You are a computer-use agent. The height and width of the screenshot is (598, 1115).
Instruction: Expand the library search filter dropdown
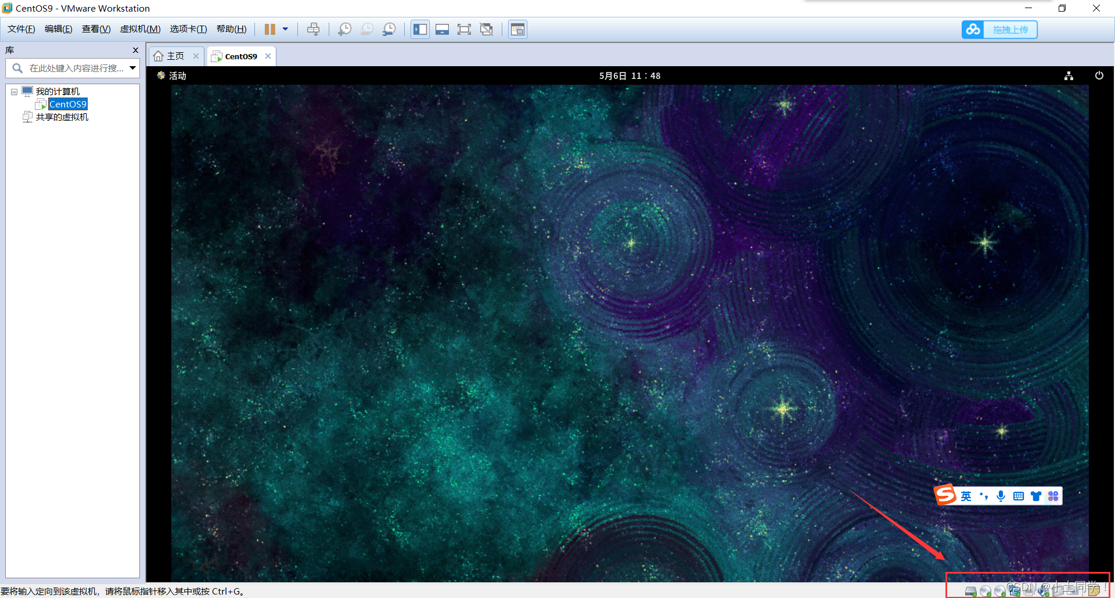(x=133, y=68)
